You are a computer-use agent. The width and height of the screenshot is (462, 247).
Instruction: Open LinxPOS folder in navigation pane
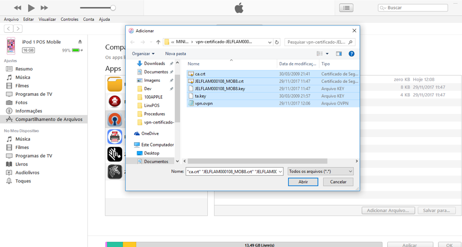click(x=152, y=105)
